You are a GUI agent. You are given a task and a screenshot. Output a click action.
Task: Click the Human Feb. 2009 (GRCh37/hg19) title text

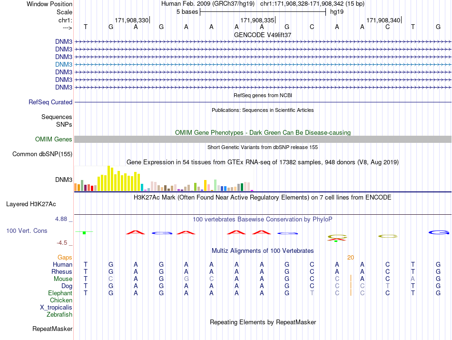208,4
